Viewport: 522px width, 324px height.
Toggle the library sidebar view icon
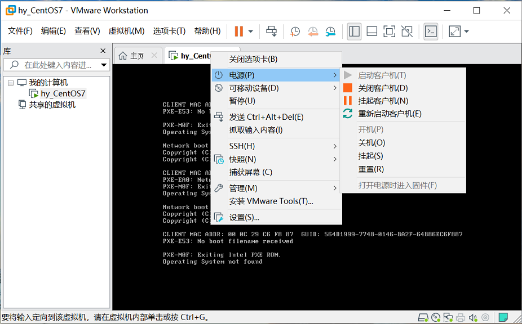click(354, 31)
